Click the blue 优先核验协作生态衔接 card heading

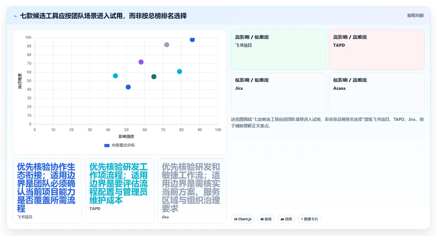click(46, 188)
